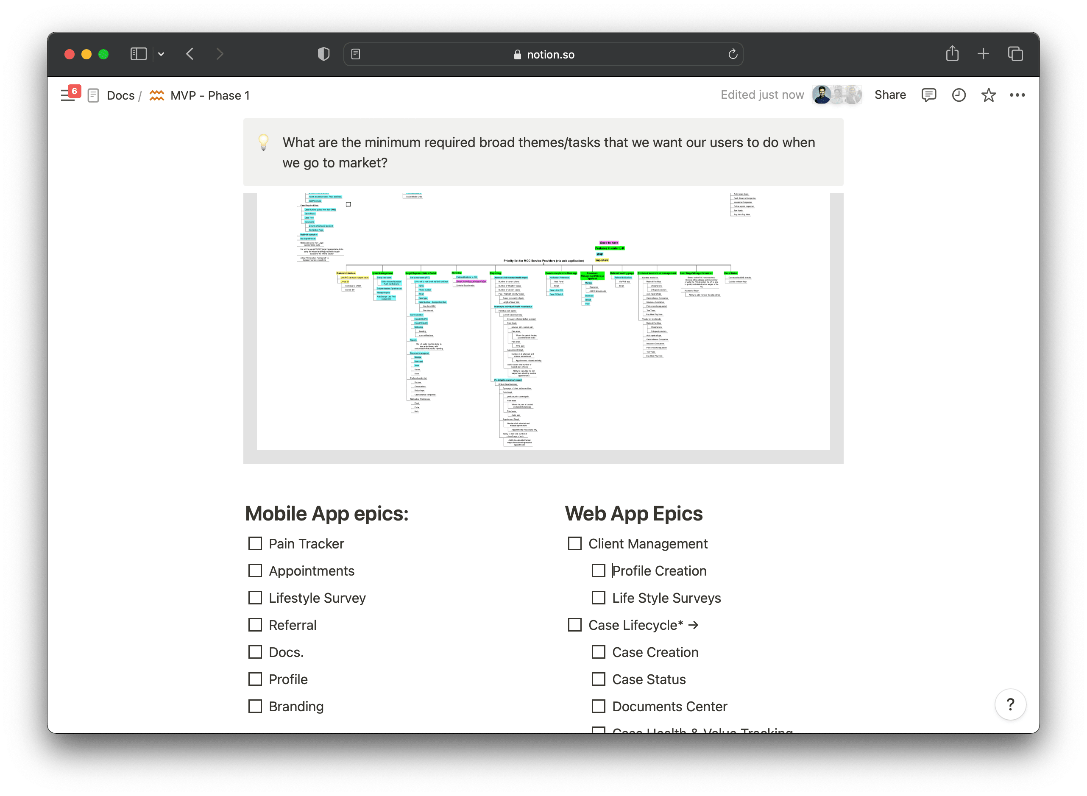Open a new tab with plus icon
The height and width of the screenshot is (796, 1087).
984,54
